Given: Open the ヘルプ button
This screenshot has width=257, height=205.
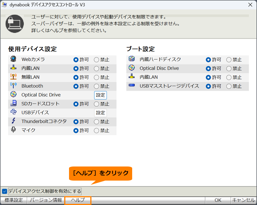Looking at the screenshot, I should pyautogui.click(x=78, y=200).
